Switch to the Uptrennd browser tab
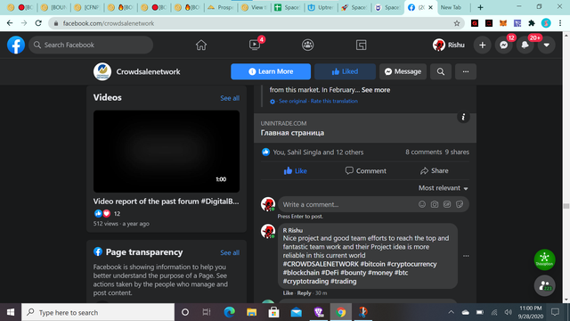 (x=322, y=7)
